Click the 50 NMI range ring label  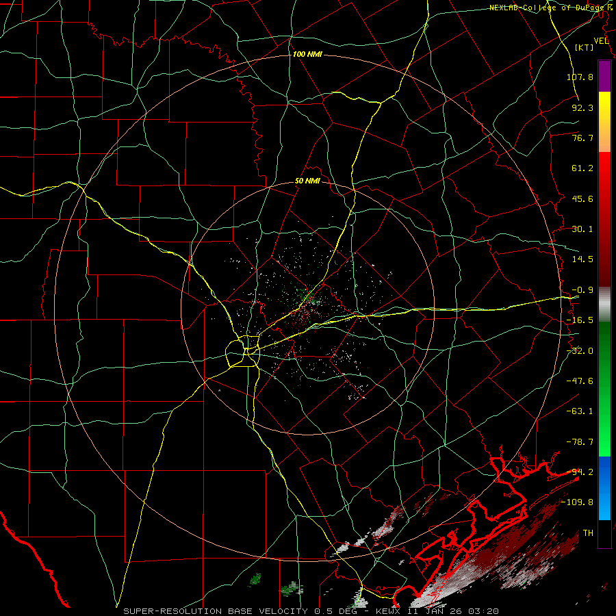307,181
